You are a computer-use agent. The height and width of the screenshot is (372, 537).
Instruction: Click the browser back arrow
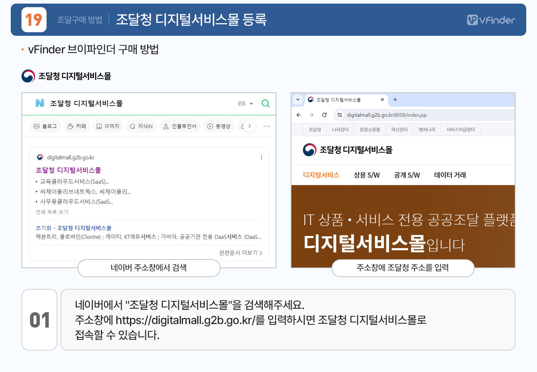click(299, 115)
